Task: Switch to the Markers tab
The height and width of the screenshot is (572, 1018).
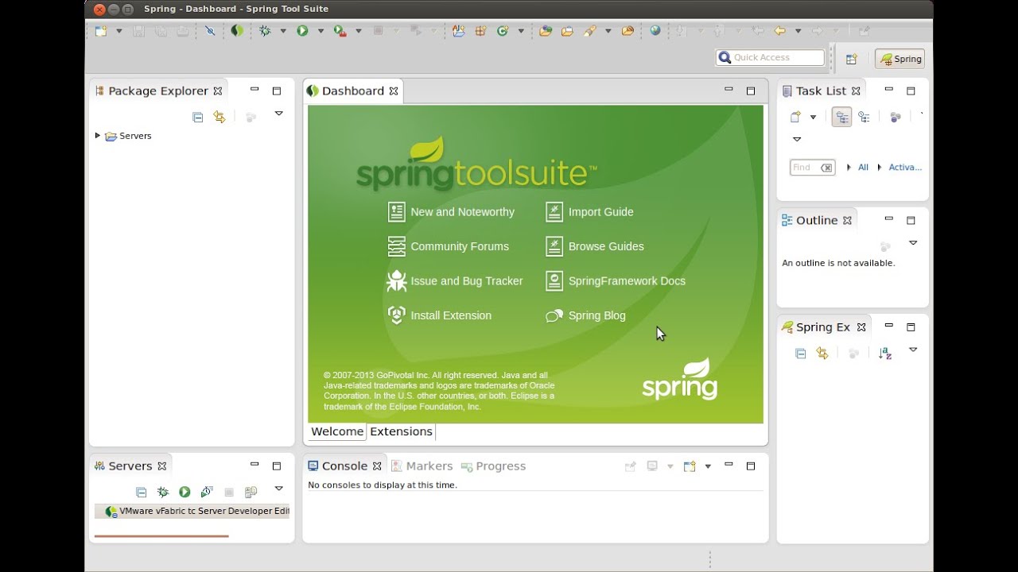Action: coord(422,466)
